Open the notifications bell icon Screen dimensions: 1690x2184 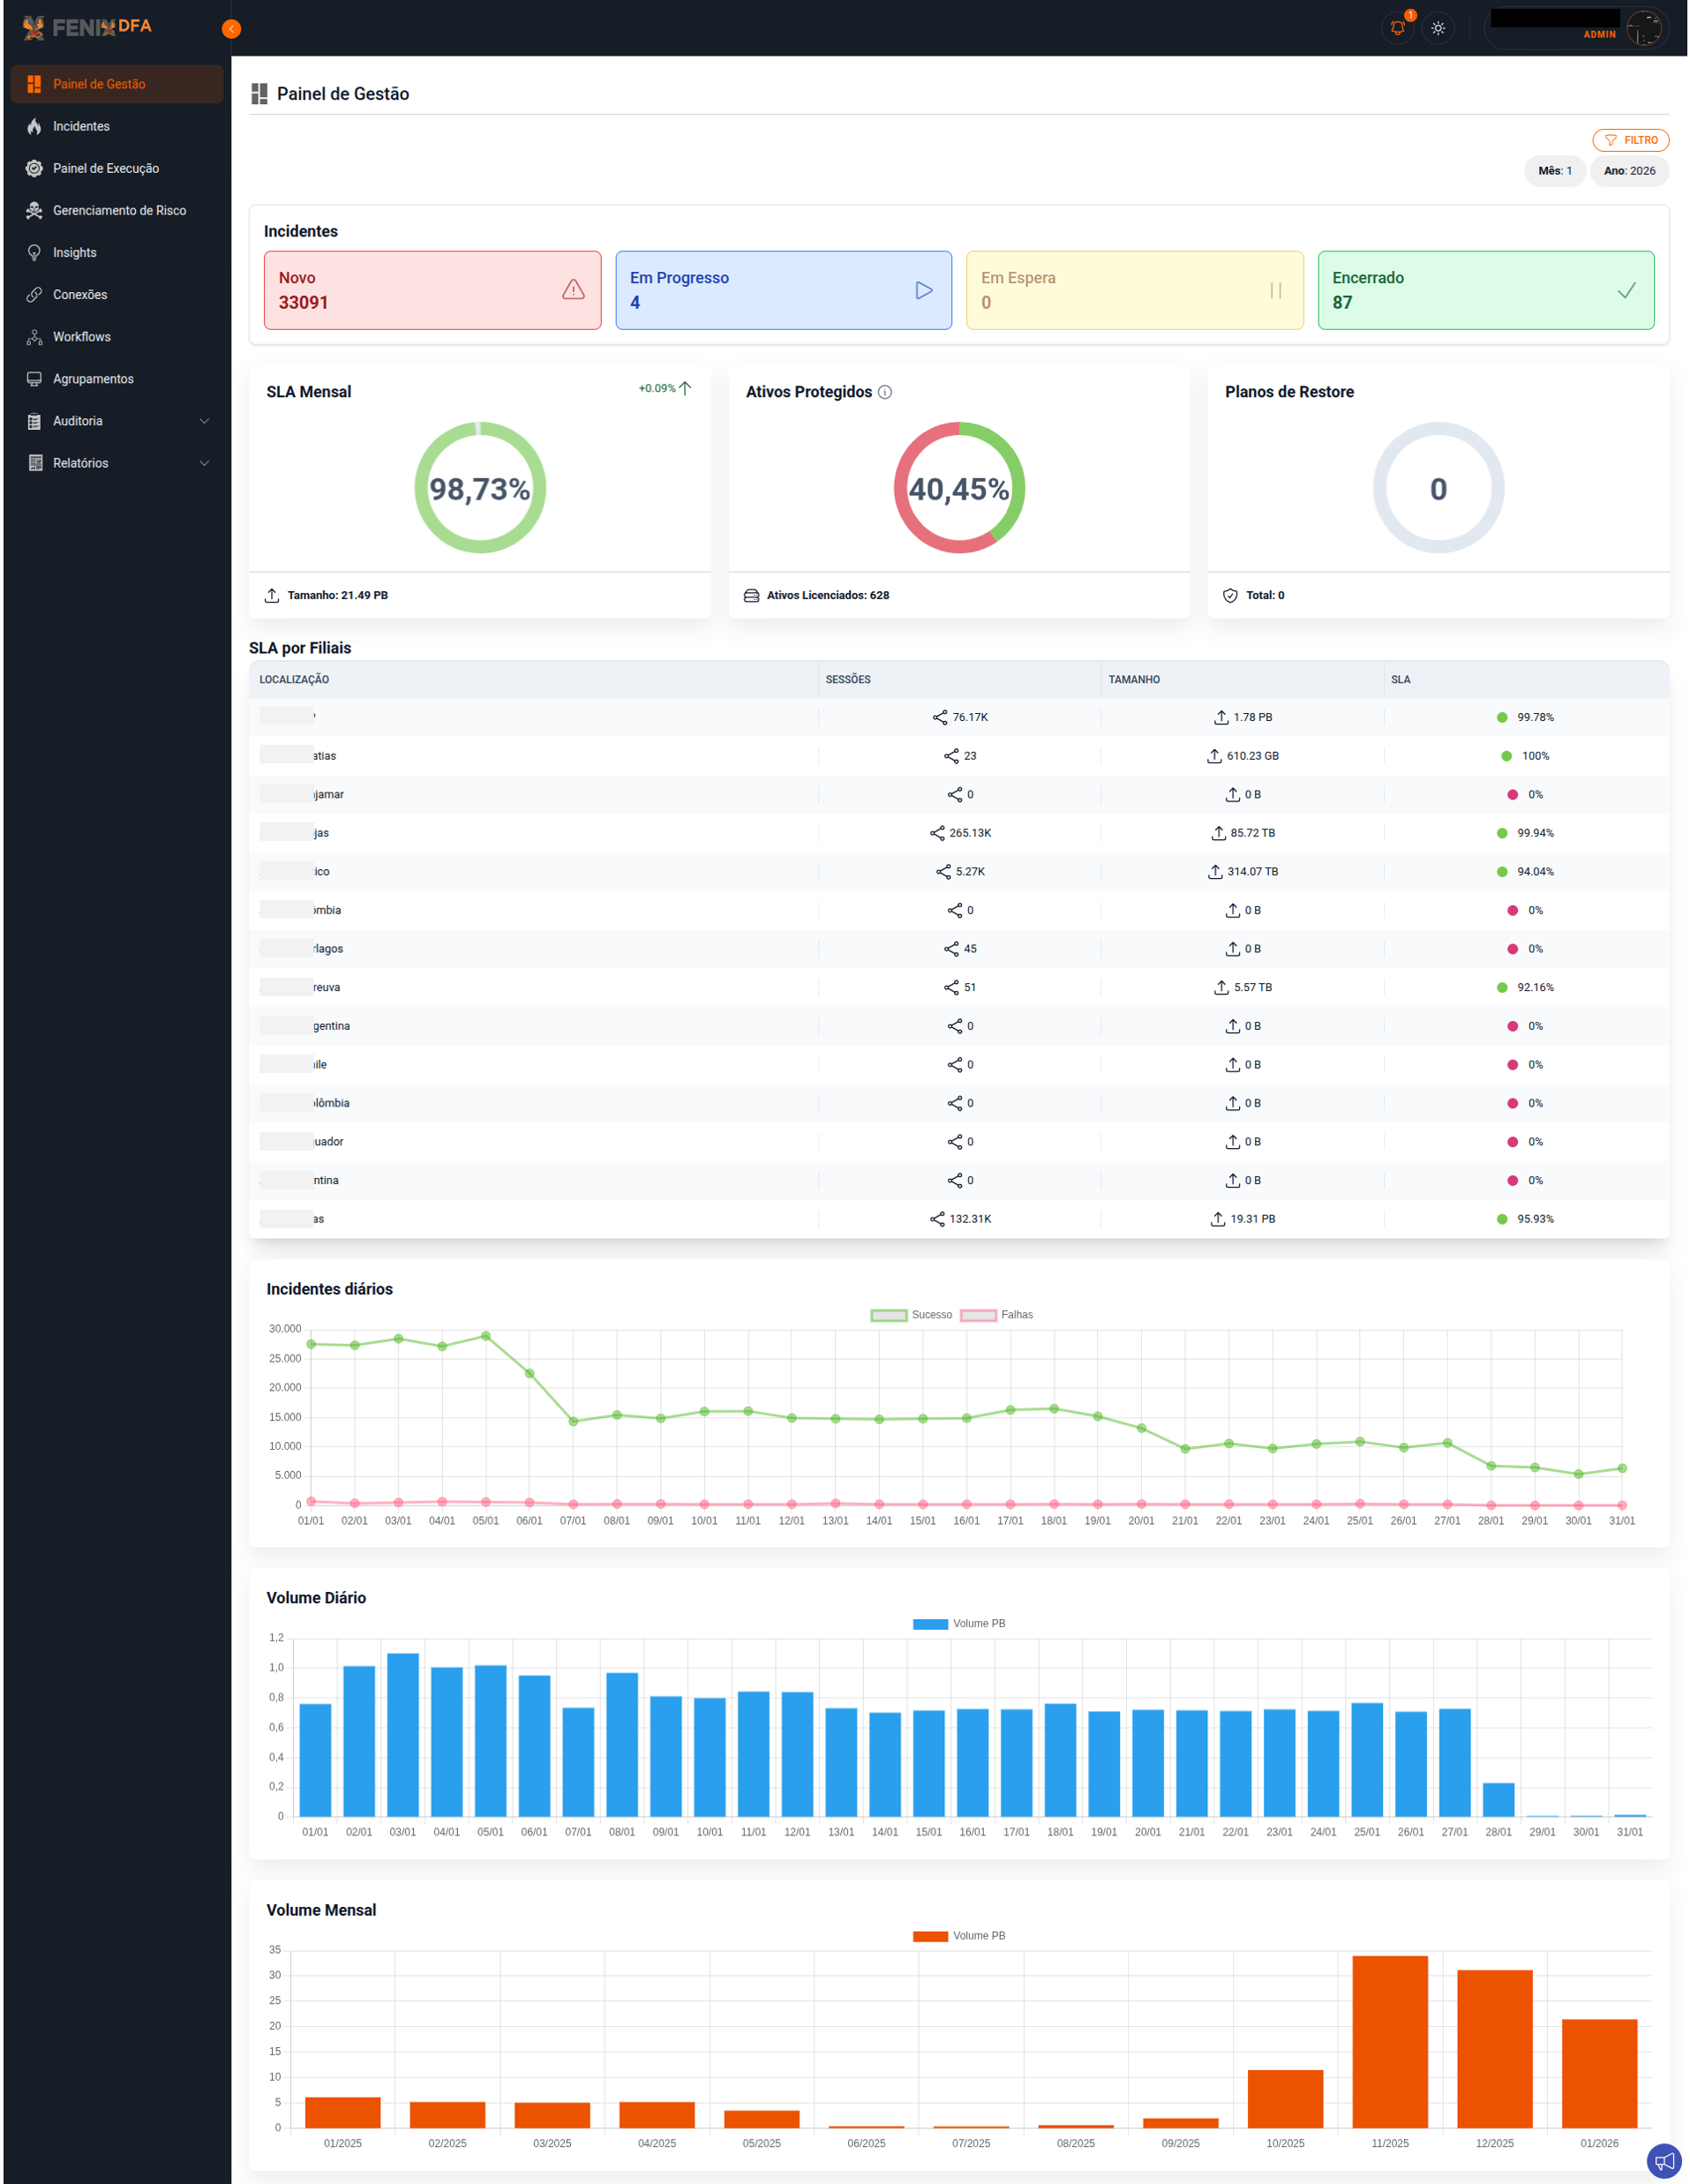point(1397,28)
